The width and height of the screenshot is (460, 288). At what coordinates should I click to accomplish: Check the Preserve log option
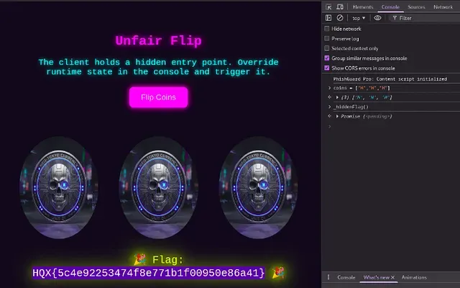point(327,39)
